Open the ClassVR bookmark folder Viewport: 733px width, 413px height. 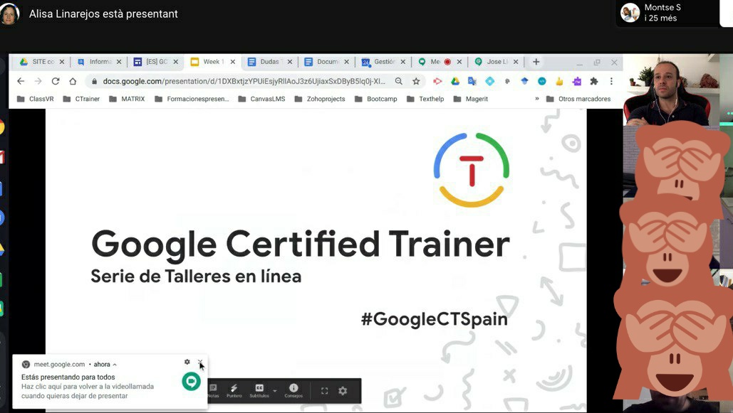[35, 99]
